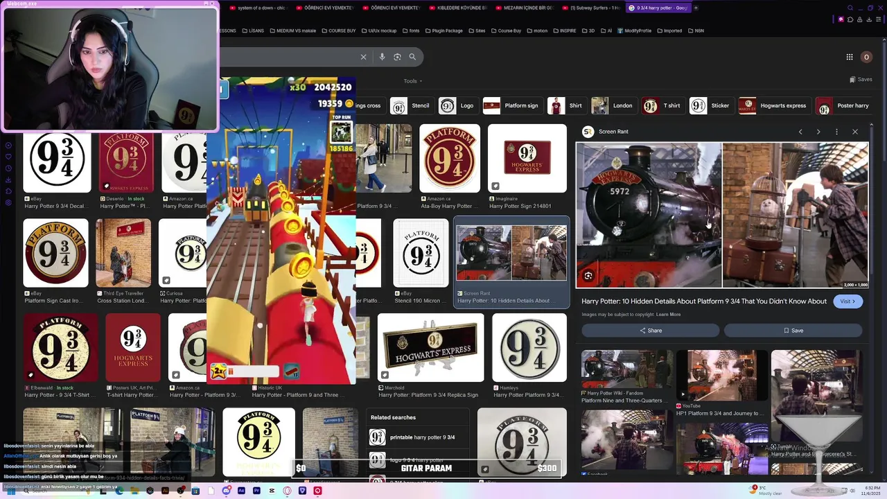Filter images by Sticker chip
Screen dimensions: 887x499
click(710, 106)
